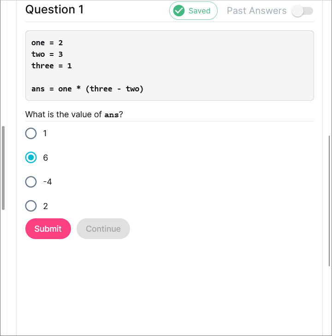Click the "two = 3" code line
The width and height of the screenshot is (332, 336).
[47, 54]
